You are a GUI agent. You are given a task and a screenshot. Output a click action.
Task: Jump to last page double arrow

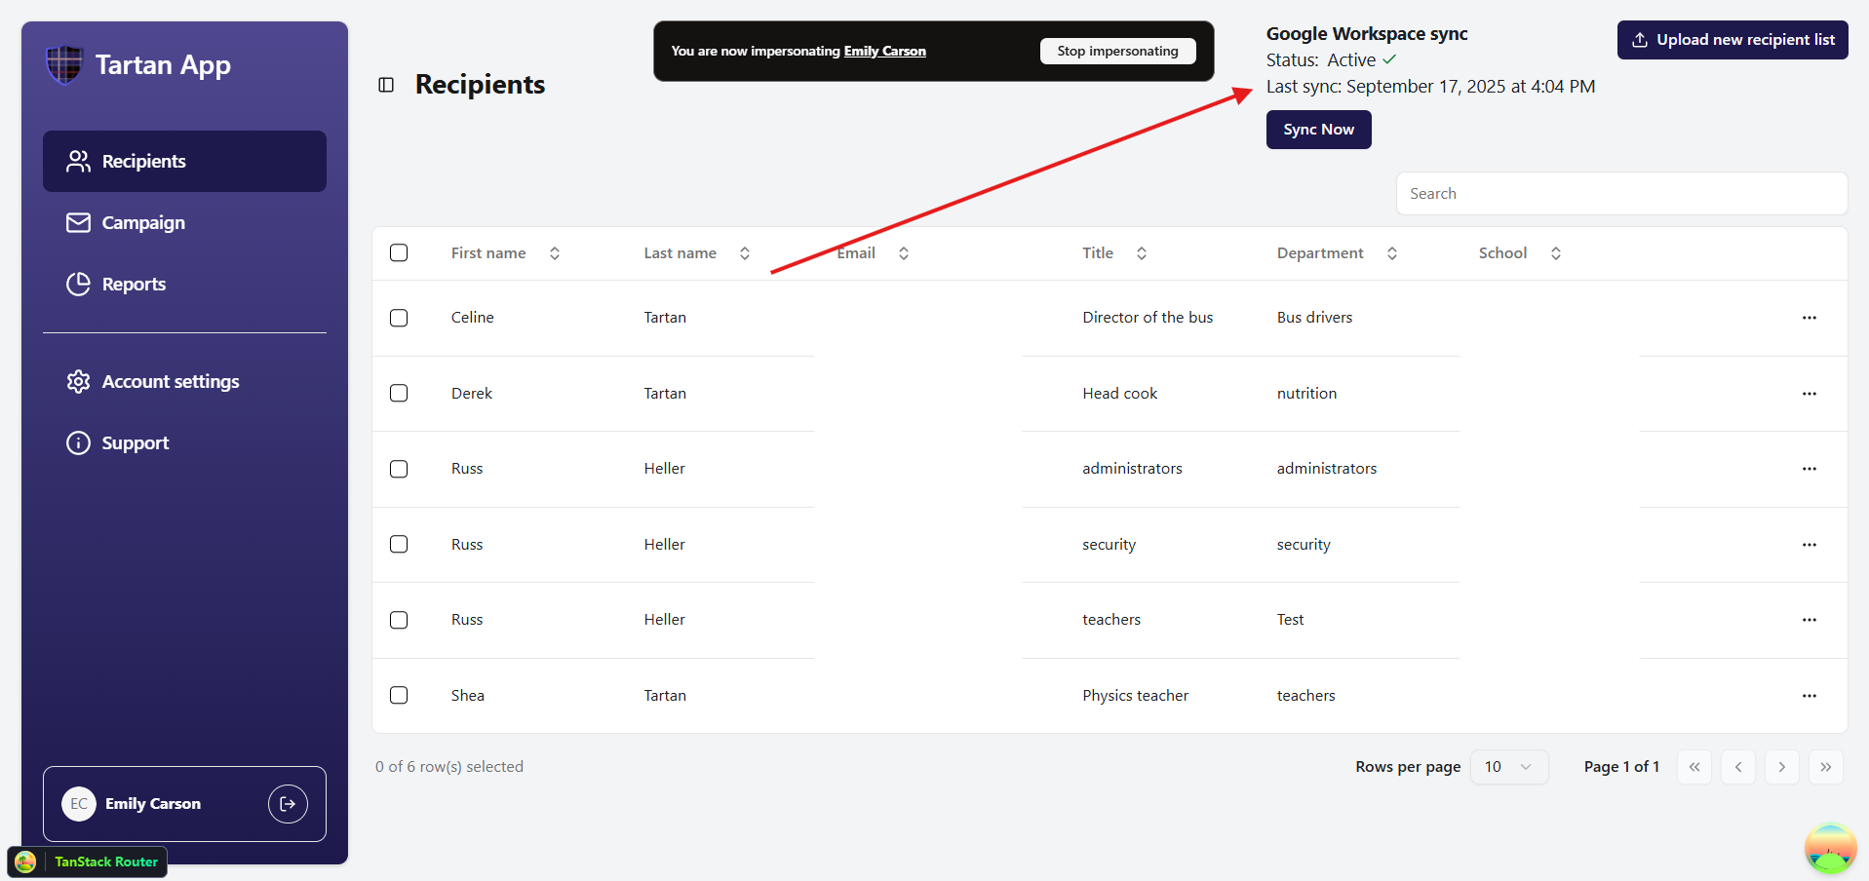click(1825, 767)
